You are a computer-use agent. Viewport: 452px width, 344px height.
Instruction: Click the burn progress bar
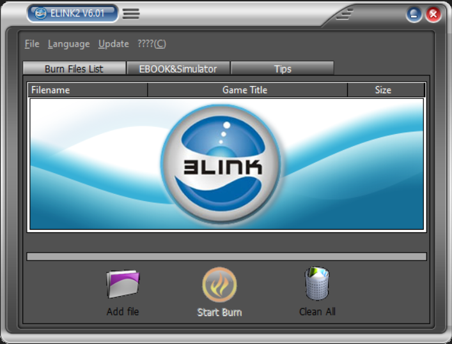226,257
